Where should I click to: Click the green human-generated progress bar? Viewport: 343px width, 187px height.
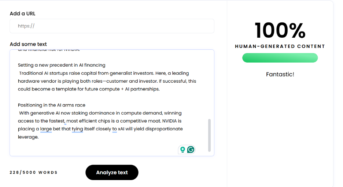[x=280, y=58]
